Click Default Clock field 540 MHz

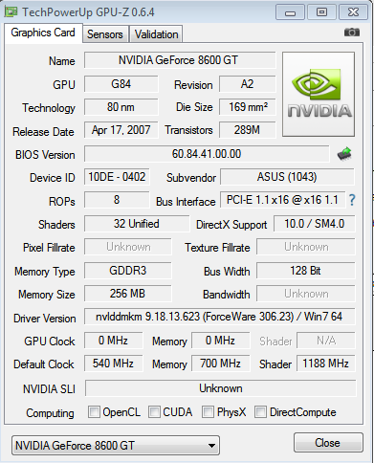tap(114, 364)
